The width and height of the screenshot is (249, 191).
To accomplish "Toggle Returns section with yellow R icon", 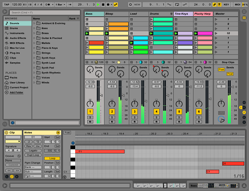I will pos(244,112).
